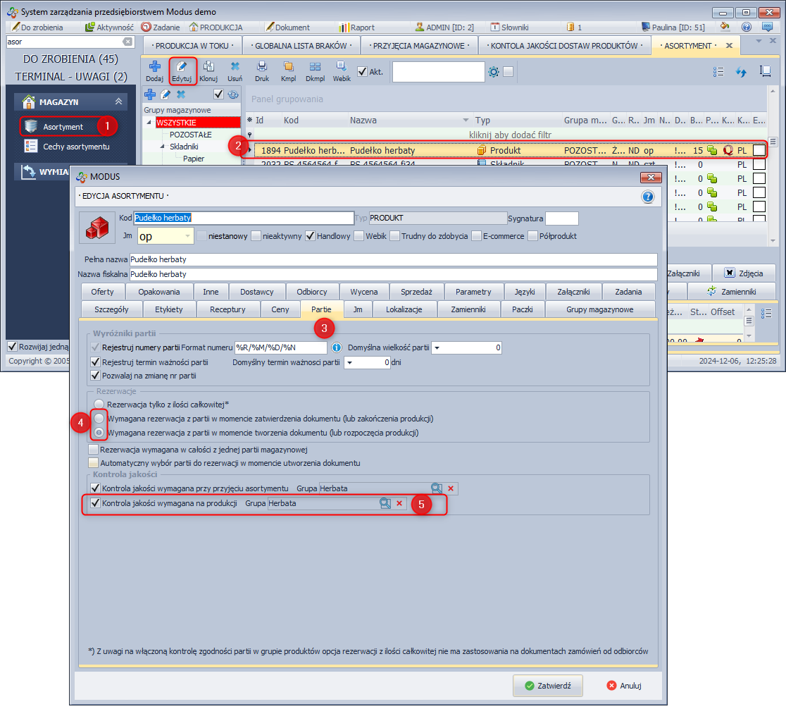Select Rezerwacja tylko z ilości całkowitej
Viewport: 786px width, 709px height.
pyautogui.click(x=99, y=404)
